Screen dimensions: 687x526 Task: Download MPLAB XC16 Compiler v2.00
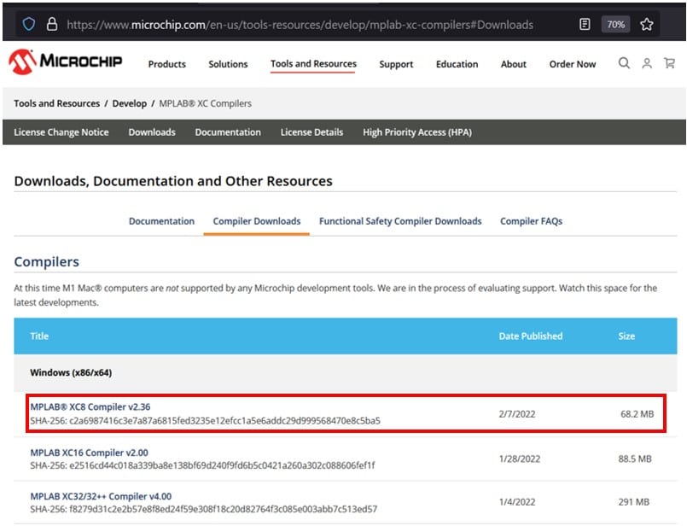[x=89, y=452]
